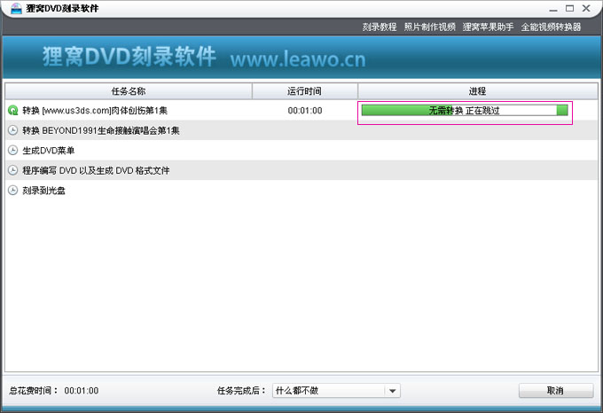
Task: Click the www.leawo.cn banner URL
Action: click(298, 59)
